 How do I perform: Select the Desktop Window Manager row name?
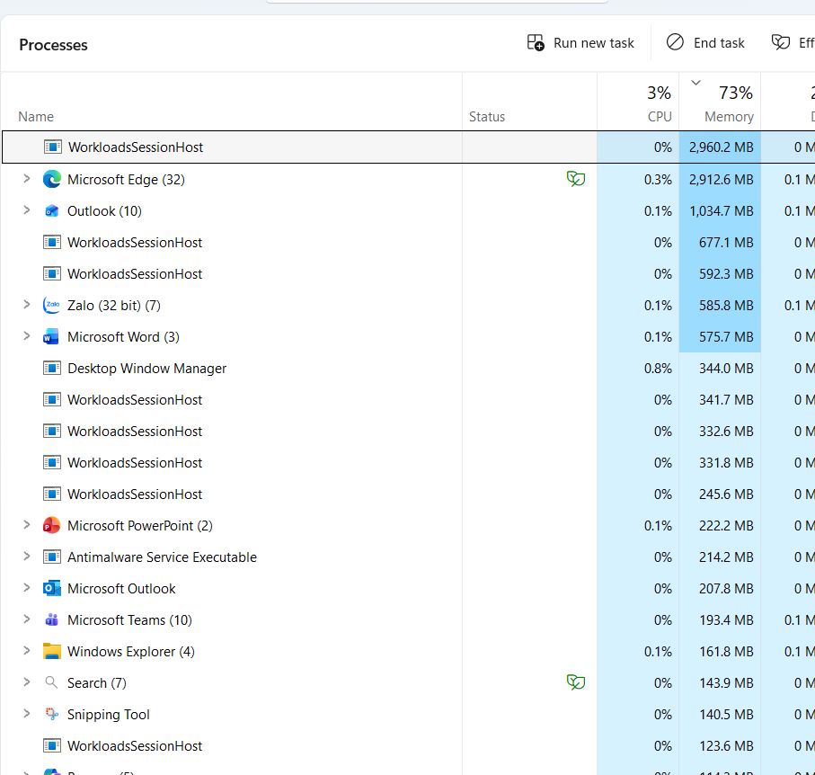click(147, 369)
